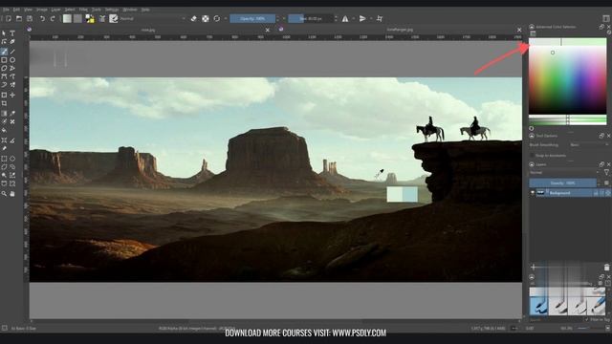612x344 pixels.
Task: Save the document using toolbar icon
Action: 30,19
